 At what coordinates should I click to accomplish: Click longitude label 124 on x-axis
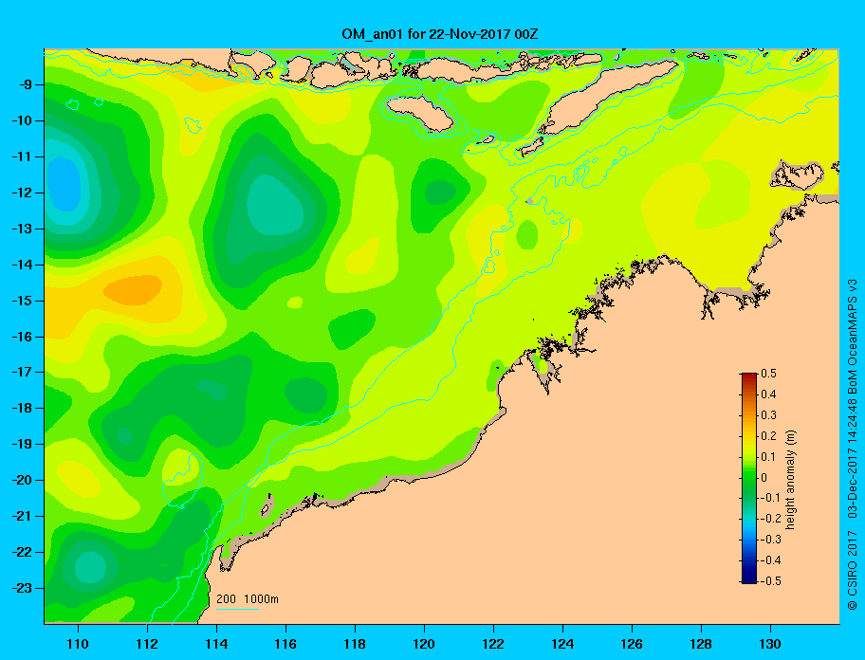pos(562,644)
